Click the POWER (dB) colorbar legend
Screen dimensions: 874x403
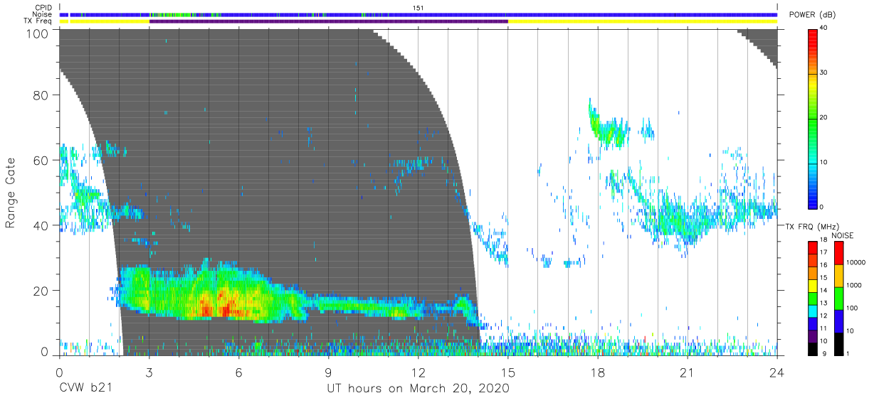(x=813, y=118)
